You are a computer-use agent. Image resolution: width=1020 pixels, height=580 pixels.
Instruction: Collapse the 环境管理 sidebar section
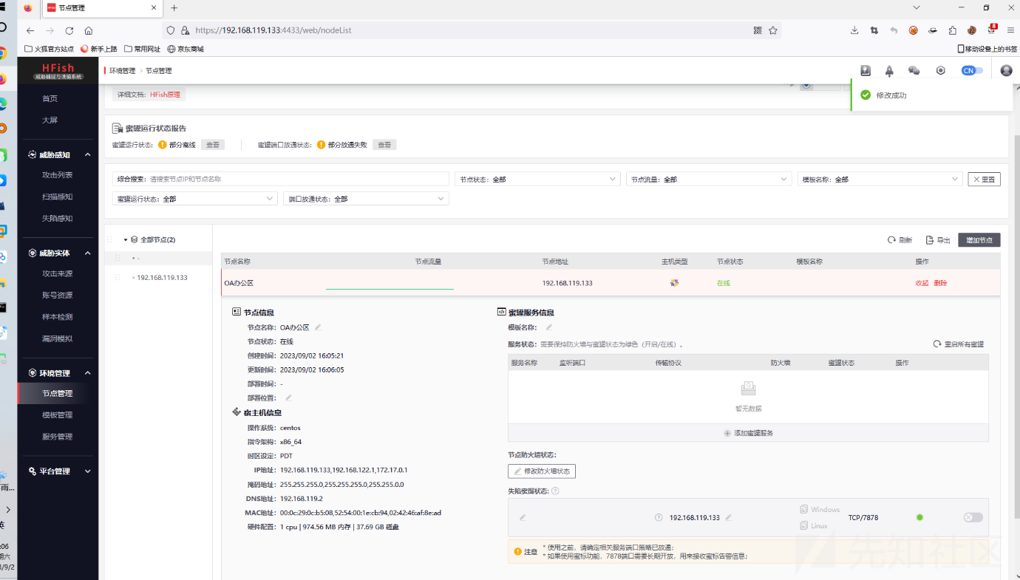pos(87,373)
